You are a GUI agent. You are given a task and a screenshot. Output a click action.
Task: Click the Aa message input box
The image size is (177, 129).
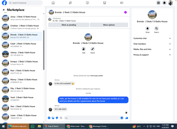[x=92, y=118]
